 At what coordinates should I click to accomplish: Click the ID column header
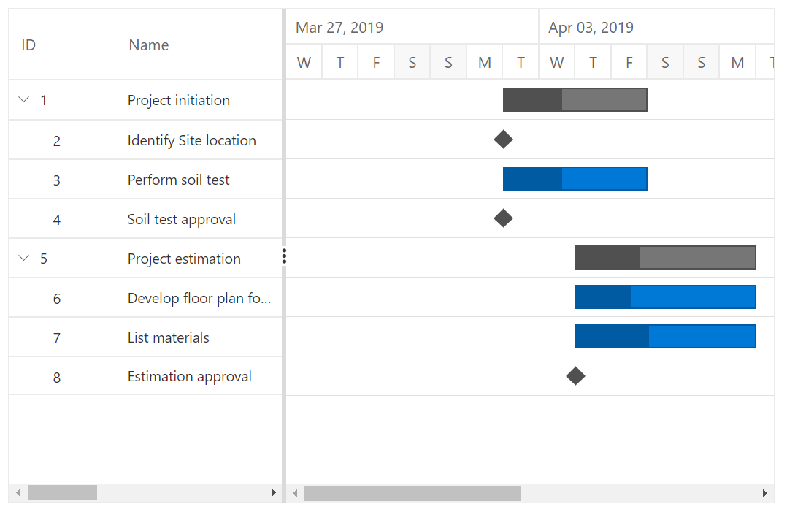pos(28,45)
